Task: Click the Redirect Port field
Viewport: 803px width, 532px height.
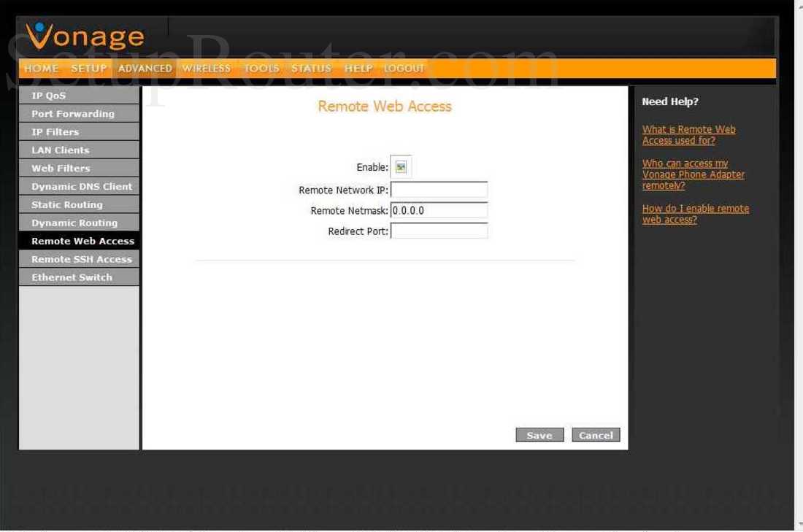Action: (439, 231)
